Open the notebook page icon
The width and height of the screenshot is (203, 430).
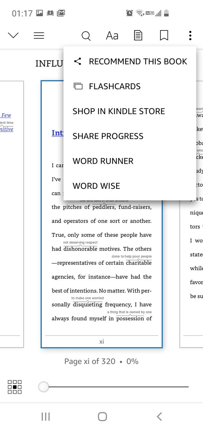(x=138, y=35)
